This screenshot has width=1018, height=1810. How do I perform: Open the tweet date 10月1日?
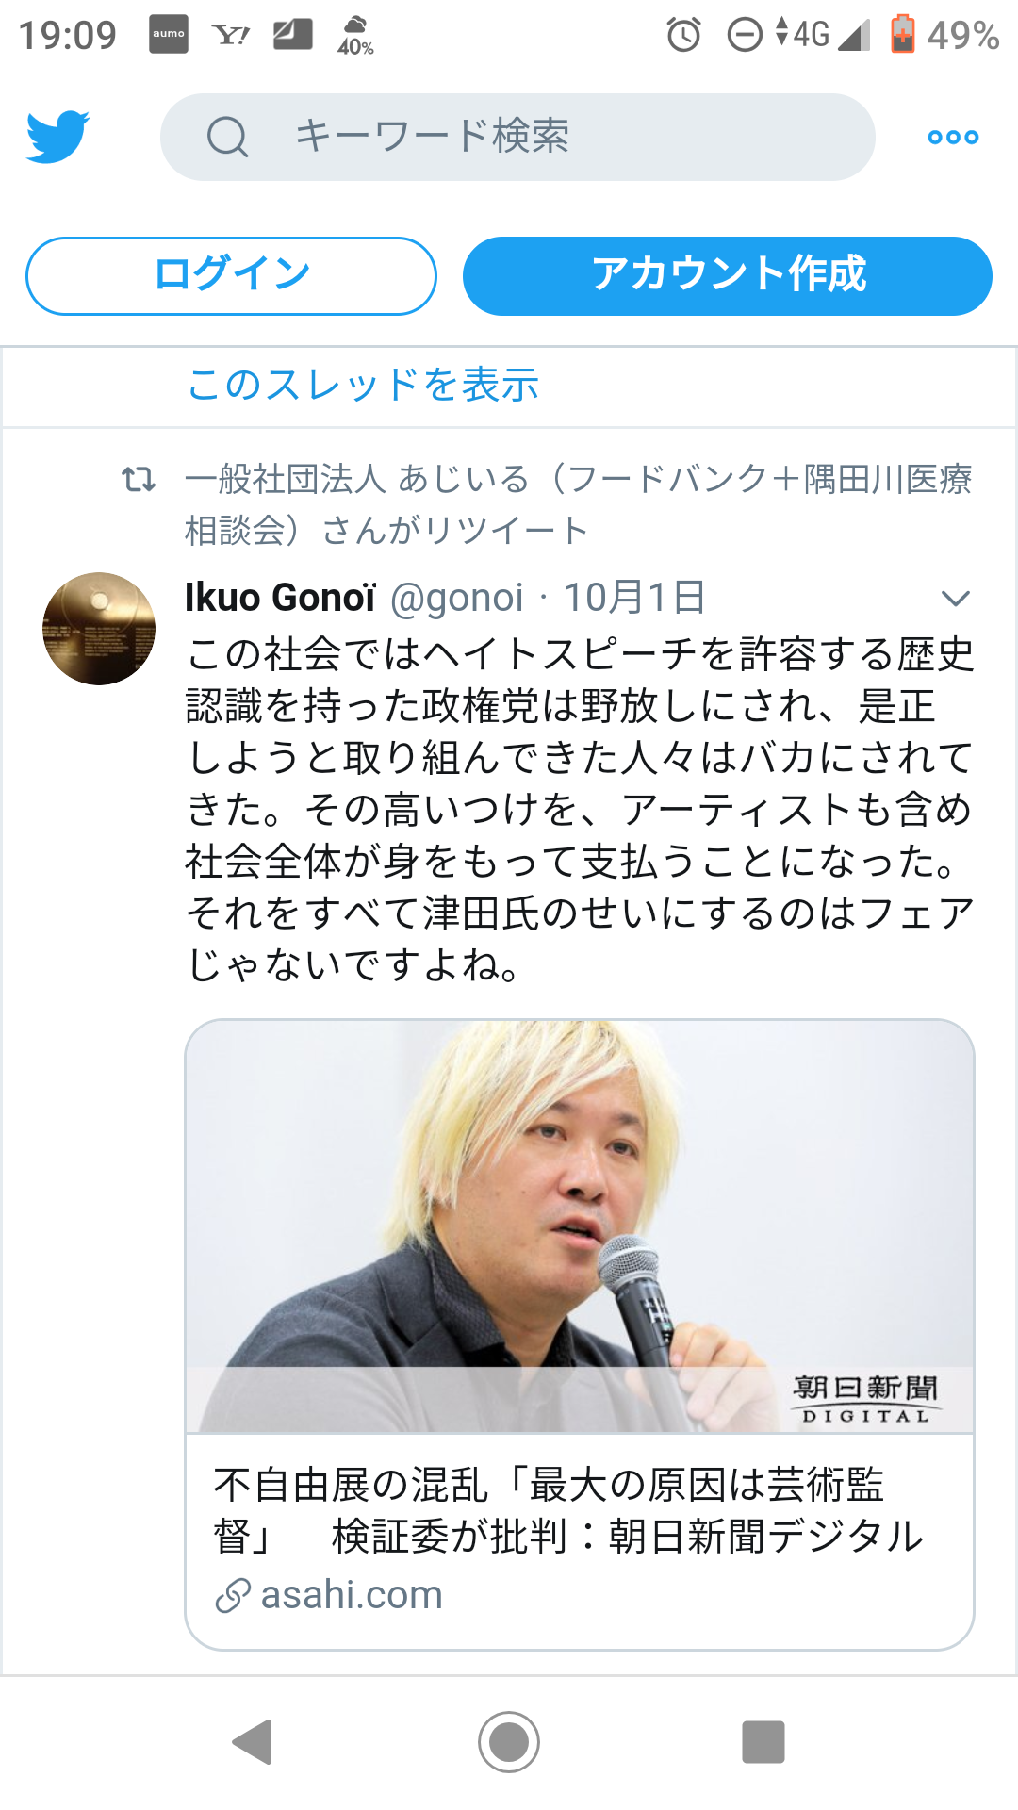pos(634,598)
